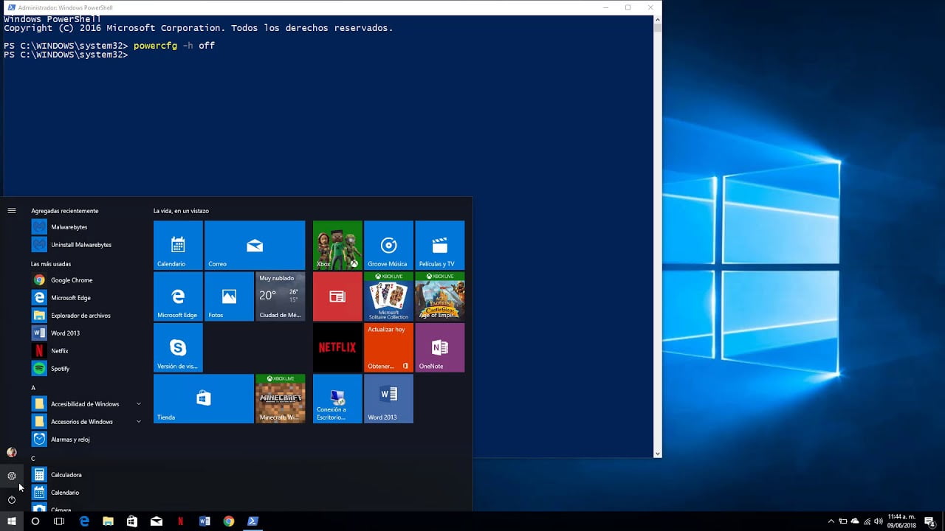
Task: Click the power icon in the Start sidebar
Action: coord(11,500)
